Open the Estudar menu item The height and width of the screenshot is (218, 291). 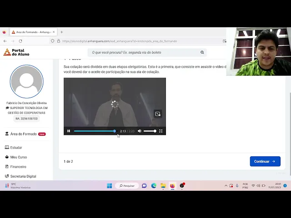pyautogui.click(x=13, y=148)
